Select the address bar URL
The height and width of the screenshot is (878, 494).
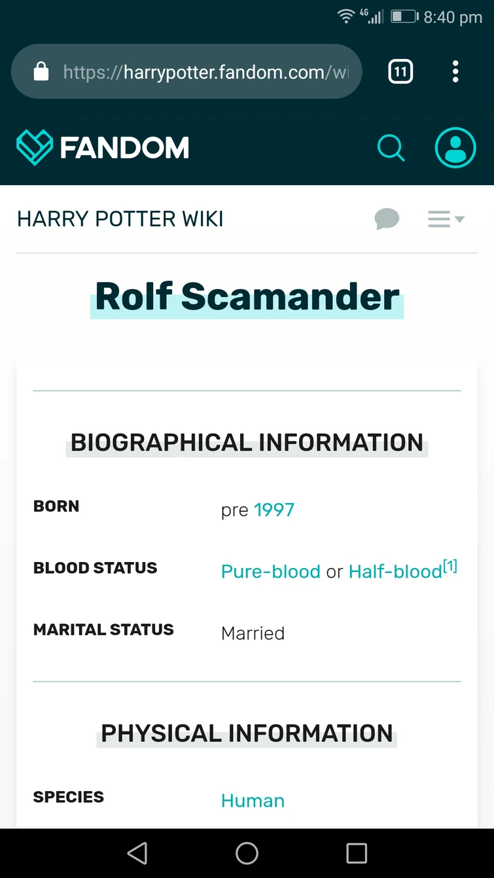point(196,72)
